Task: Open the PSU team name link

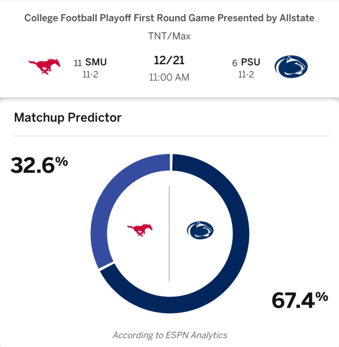Action: click(x=251, y=62)
